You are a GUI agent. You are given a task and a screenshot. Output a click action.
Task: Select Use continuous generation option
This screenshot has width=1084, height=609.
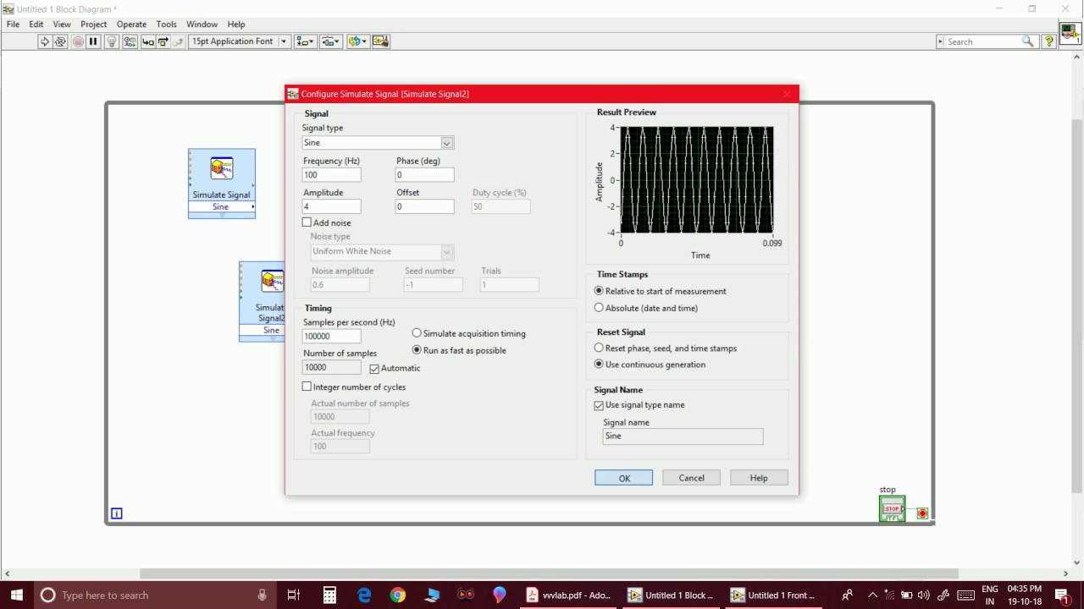[x=599, y=365]
